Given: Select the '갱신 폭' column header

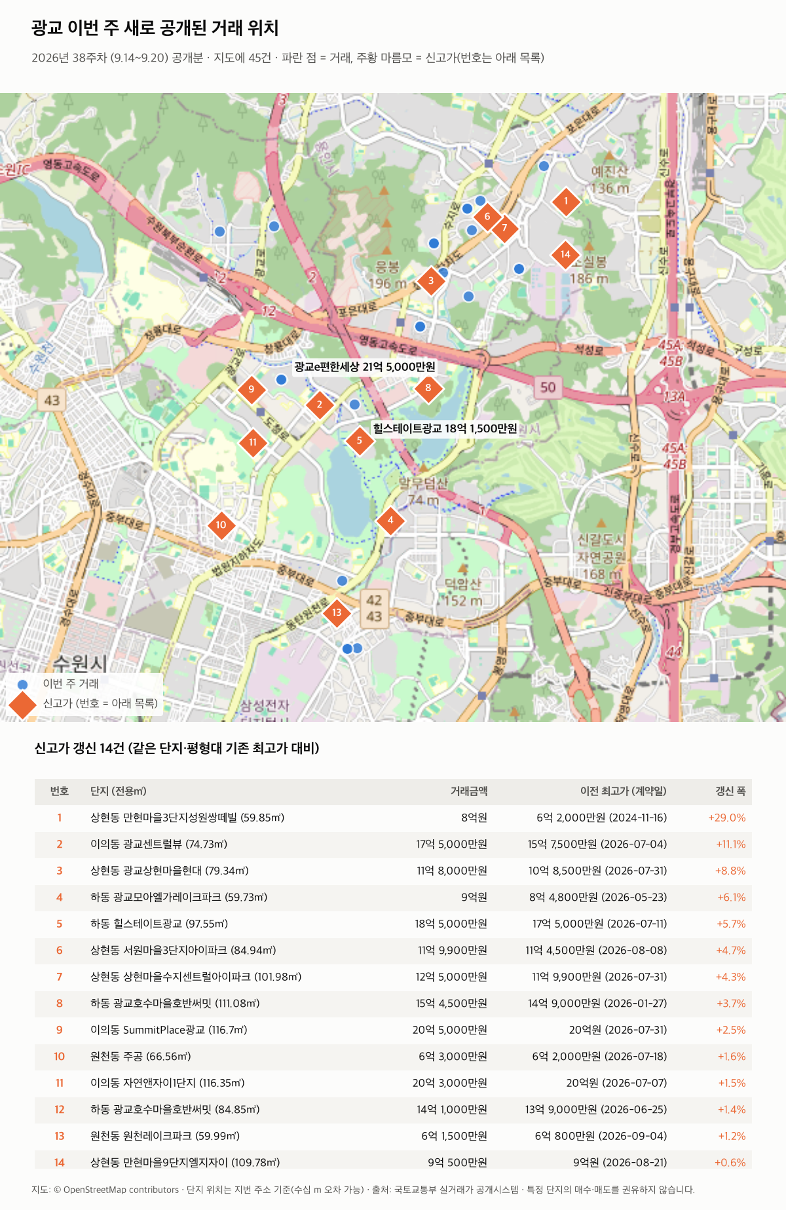Looking at the screenshot, I should [x=730, y=791].
